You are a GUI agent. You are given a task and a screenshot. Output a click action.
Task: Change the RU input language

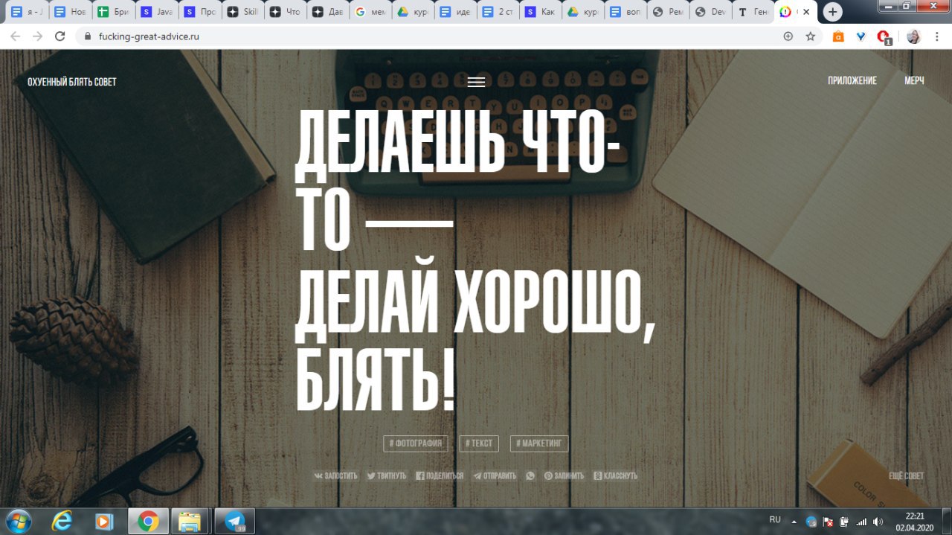click(775, 519)
